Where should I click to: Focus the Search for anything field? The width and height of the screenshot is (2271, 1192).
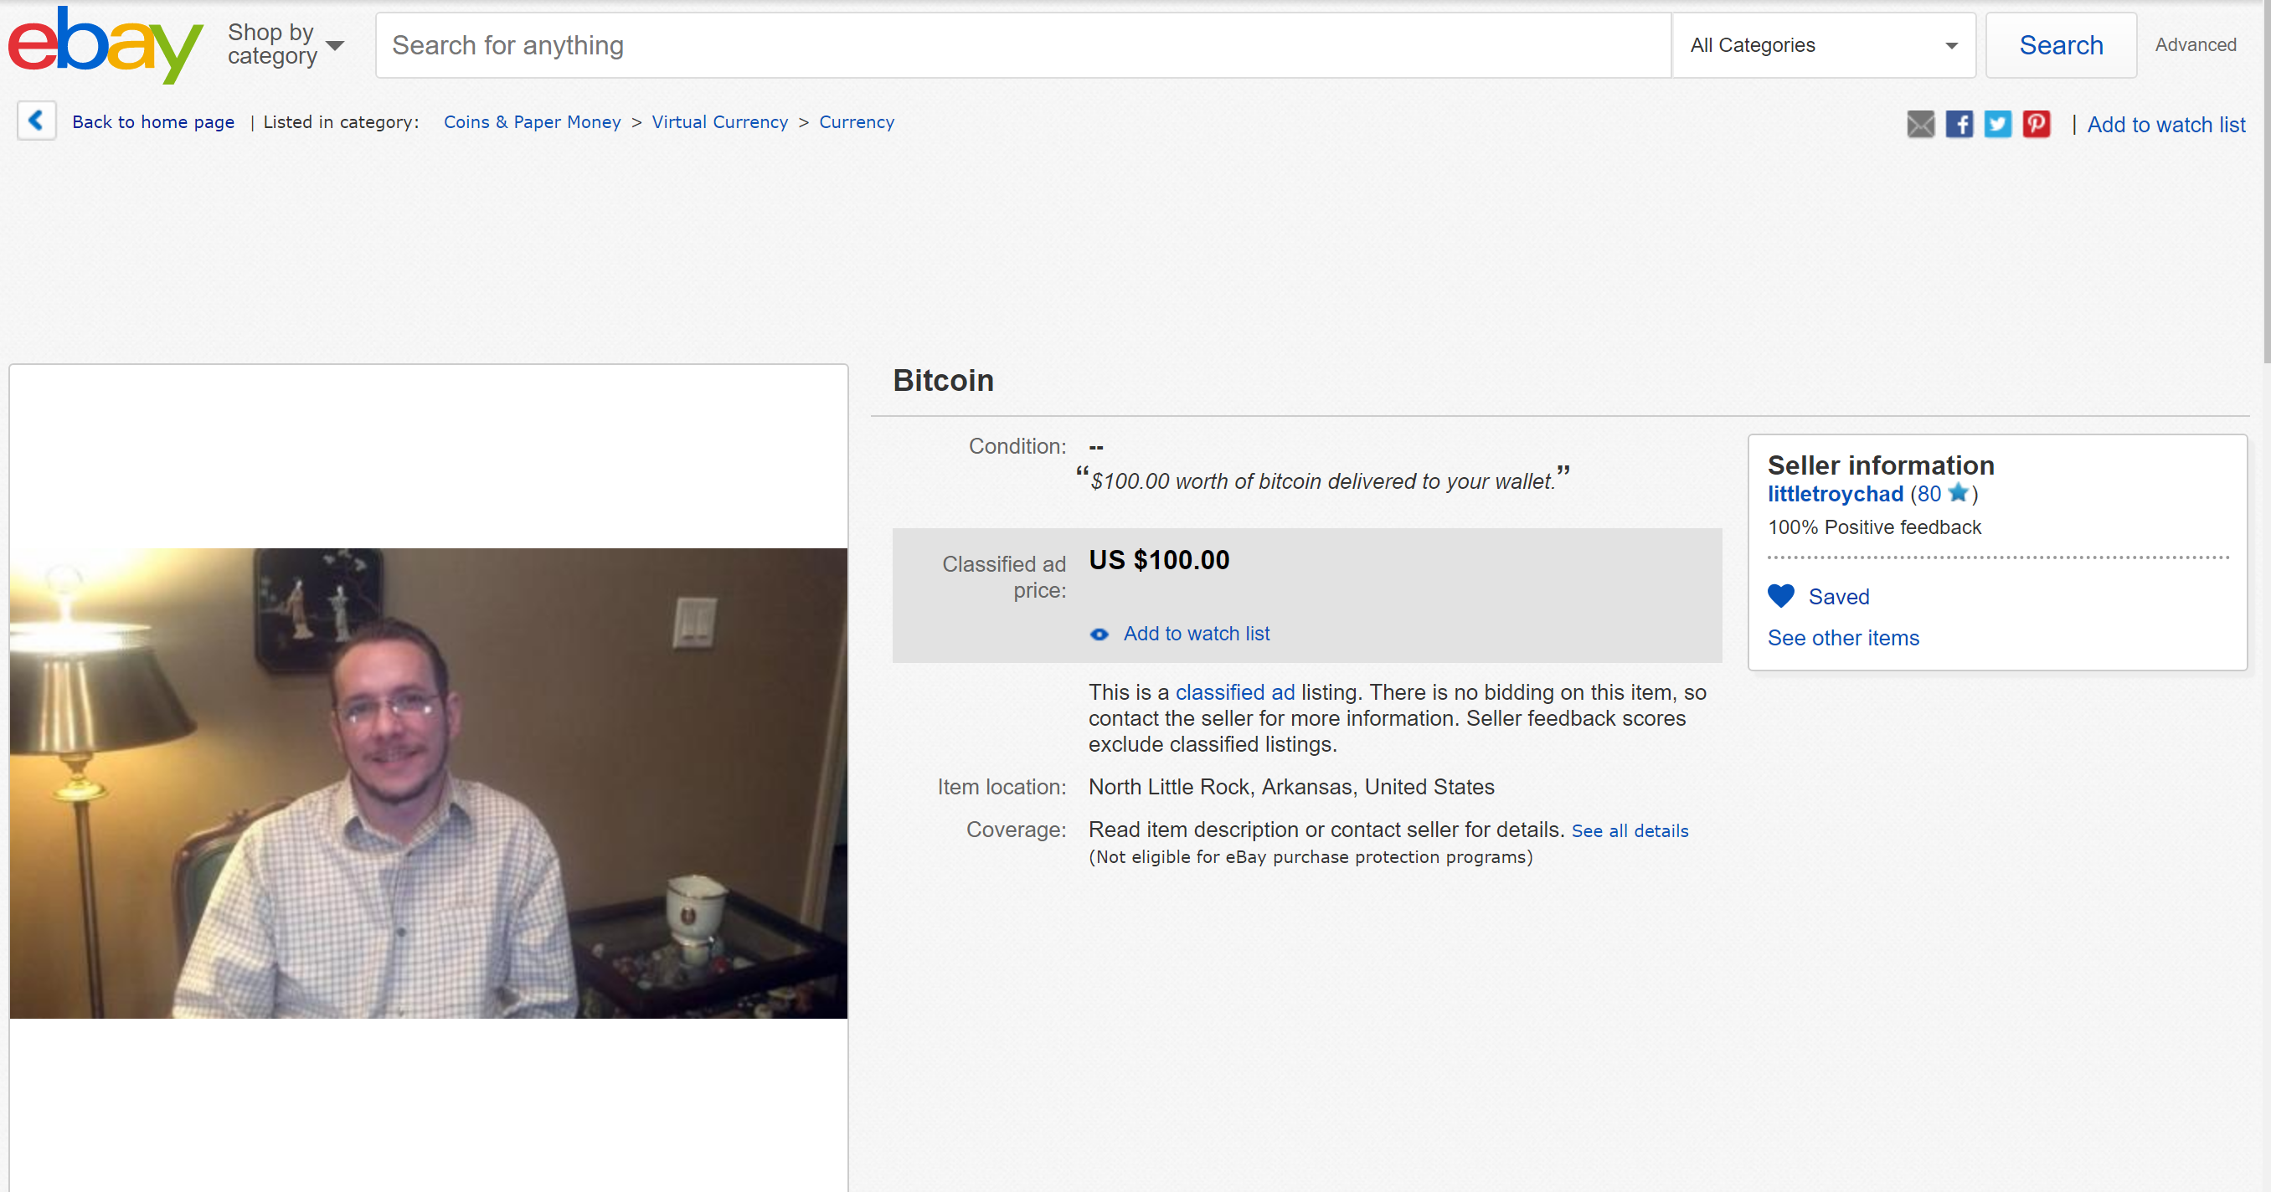pyautogui.click(x=1022, y=45)
